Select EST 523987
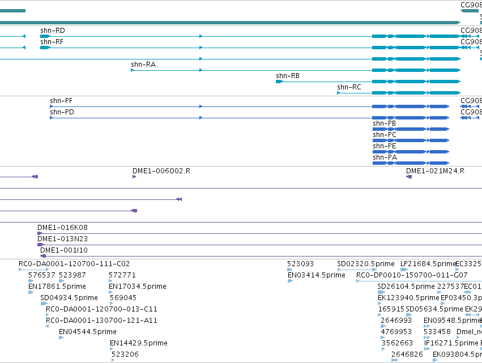The width and height of the screenshot is (482, 363). click(x=72, y=275)
